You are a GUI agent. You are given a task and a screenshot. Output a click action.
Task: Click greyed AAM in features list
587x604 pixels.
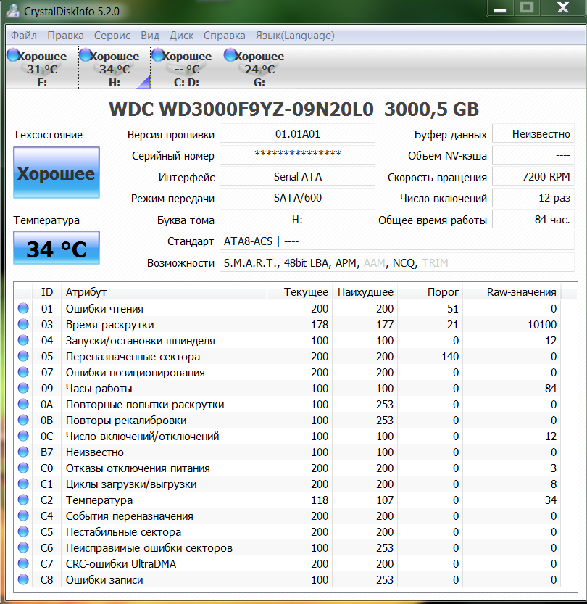point(375,263)
